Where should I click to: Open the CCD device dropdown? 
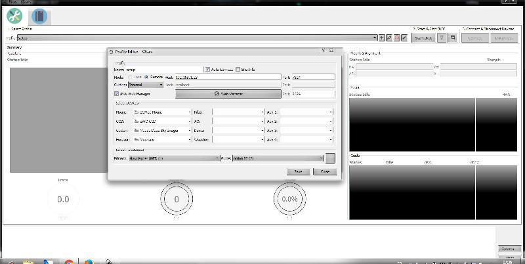click(x=162, y=121)
